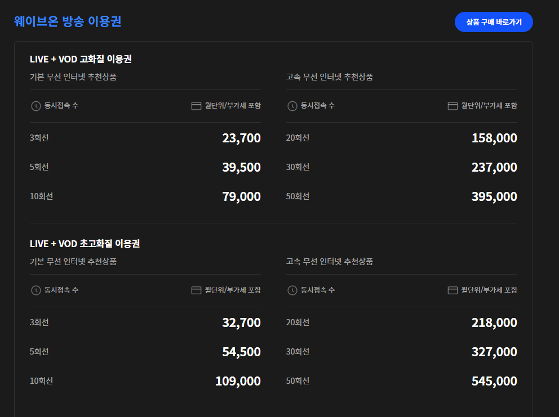The height and width of the screenshot is (417, 559).
Task: Select the 237,000 price
Action: click(x=494, y=167)
